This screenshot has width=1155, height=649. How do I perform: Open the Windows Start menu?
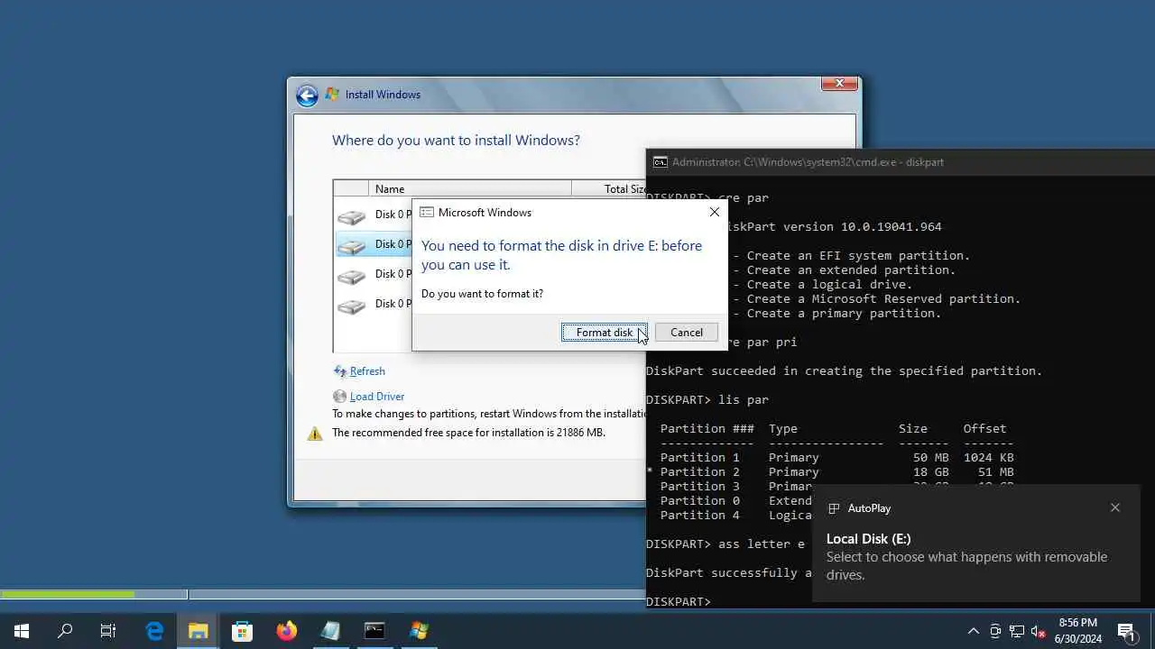[22, 631]
